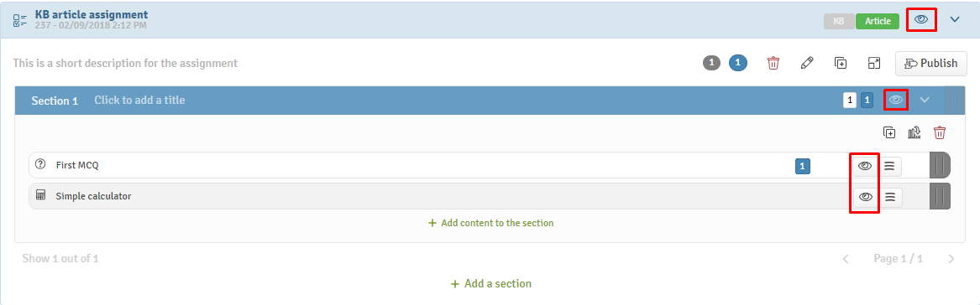Open the assignment in expanded view icon
Image resolution: width=980 pixels, height=305 pixels.
tap(873, 63)
